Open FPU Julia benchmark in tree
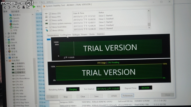Image resolution: width=191 pixels, height=107 pixels. pyautogui.click(x=18, y=94)
